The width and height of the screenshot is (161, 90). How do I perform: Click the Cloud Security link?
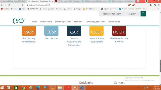tap(51, 38)
